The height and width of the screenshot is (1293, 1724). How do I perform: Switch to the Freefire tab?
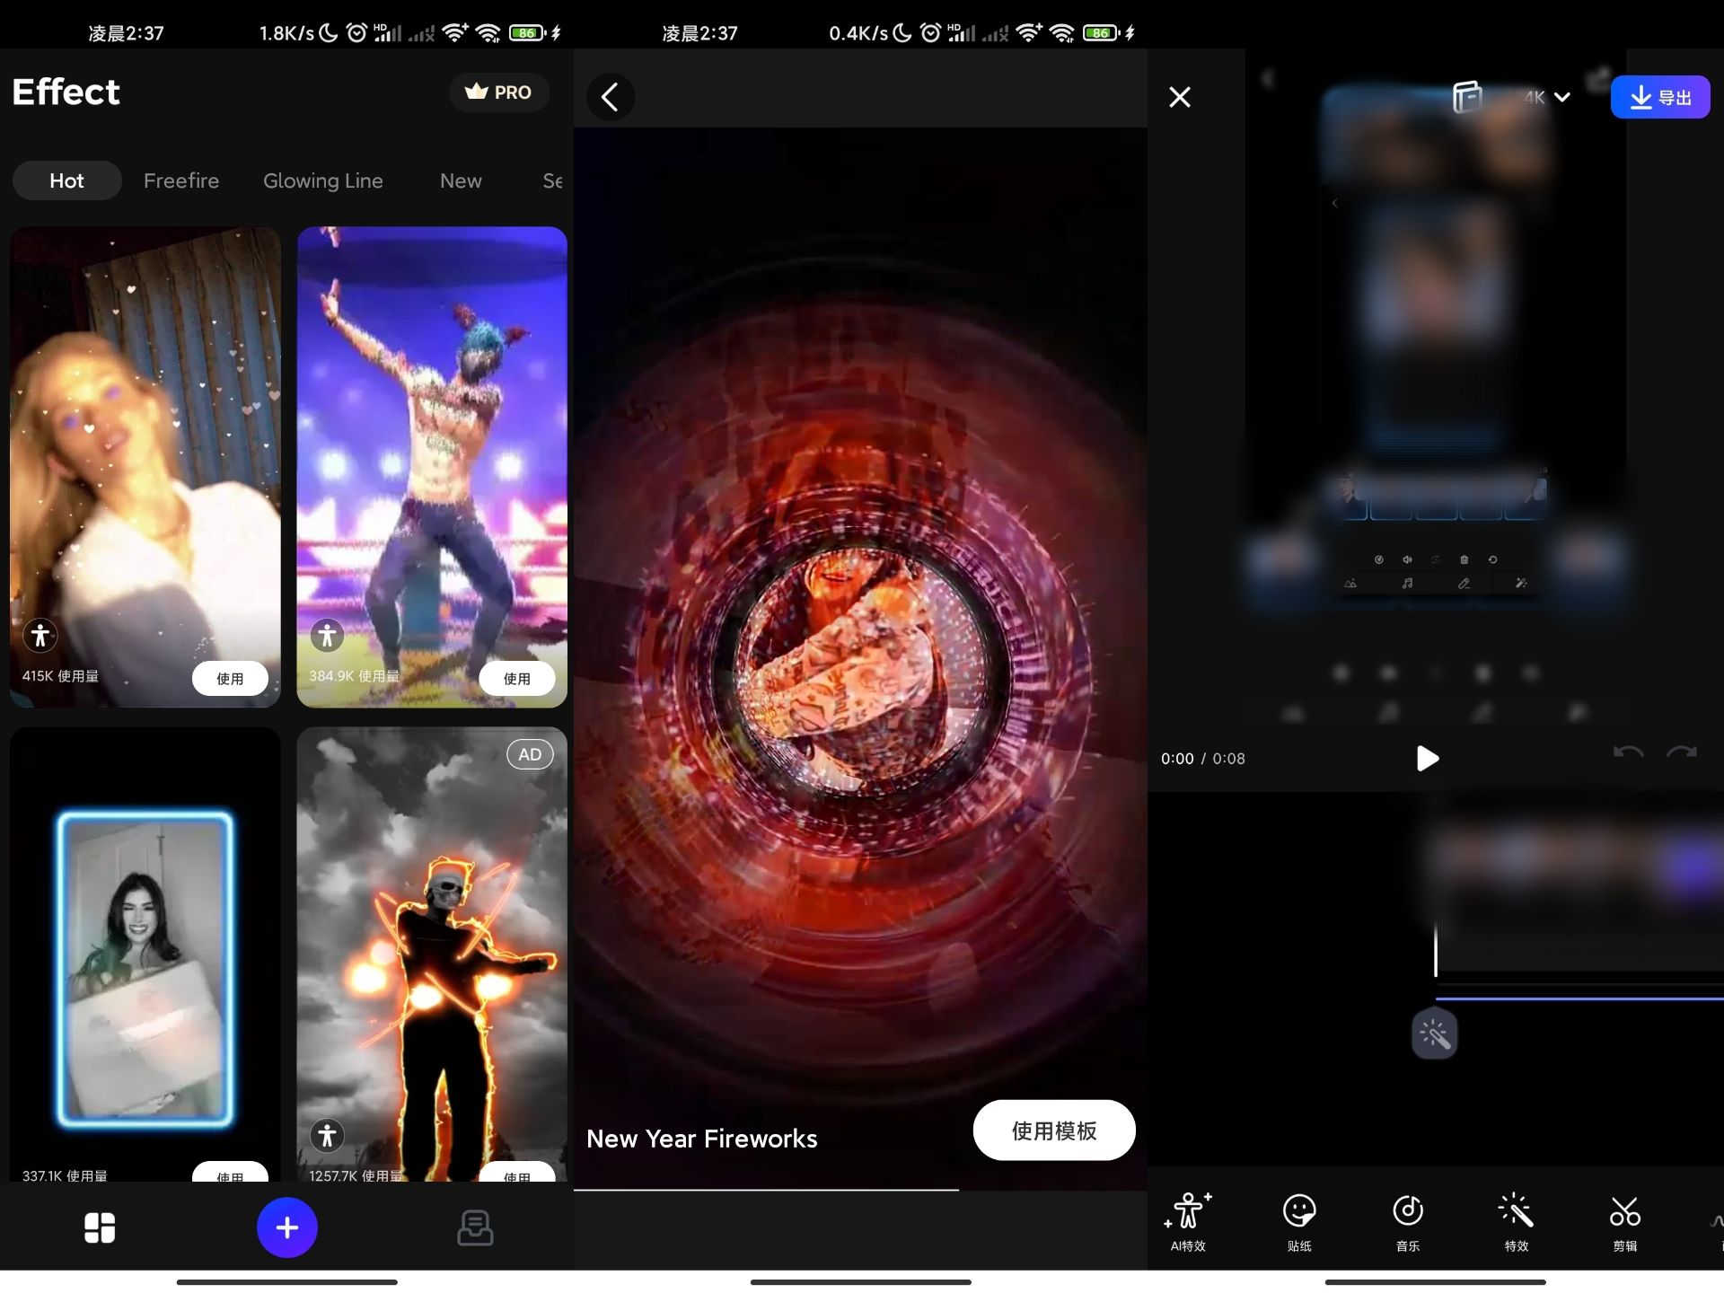tap(181, 180)
